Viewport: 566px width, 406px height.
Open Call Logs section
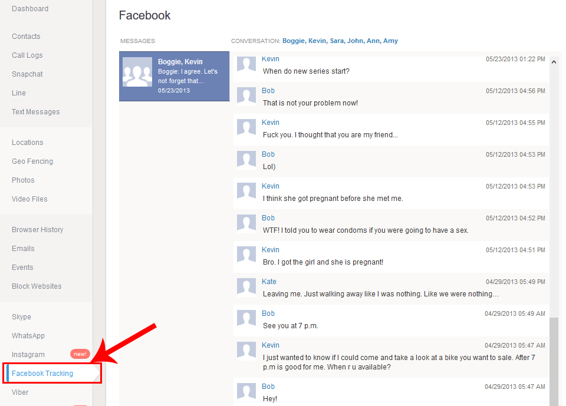[27, 55]
